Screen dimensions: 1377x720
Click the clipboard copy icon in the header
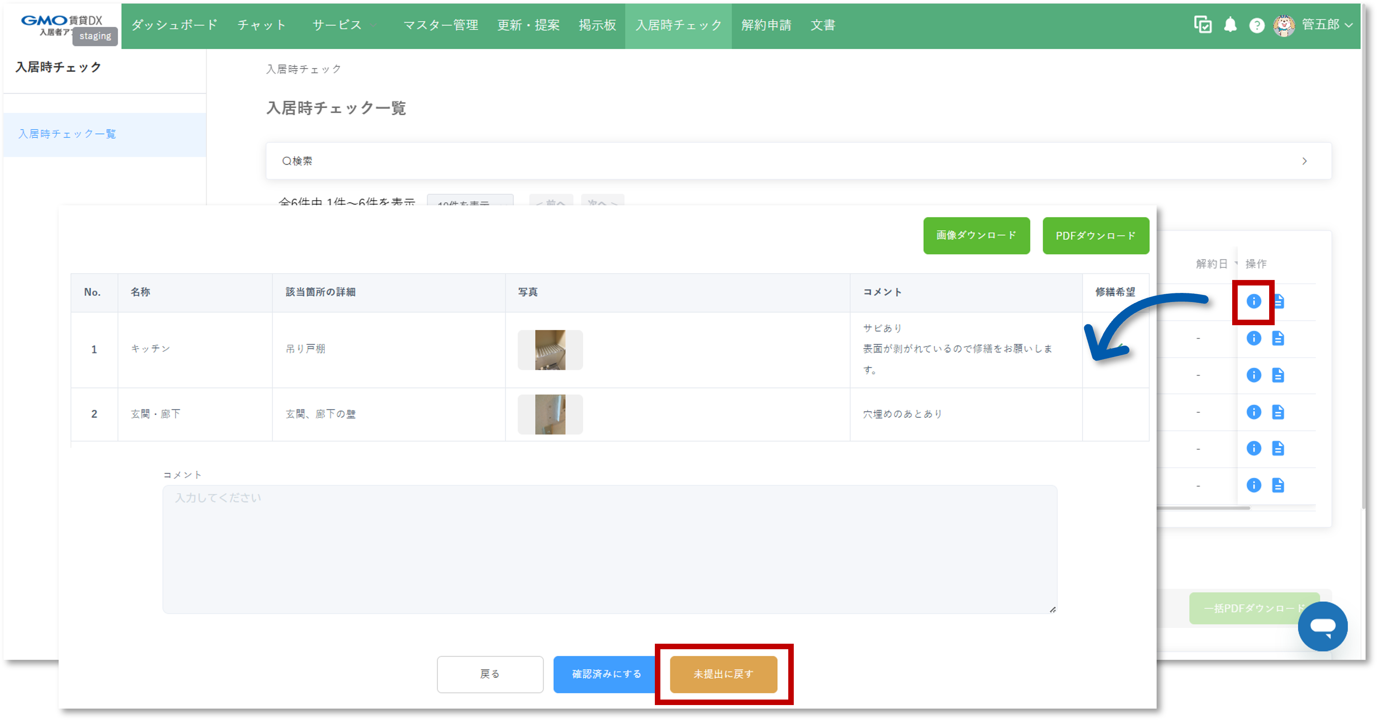click(x=1203, y=24)
